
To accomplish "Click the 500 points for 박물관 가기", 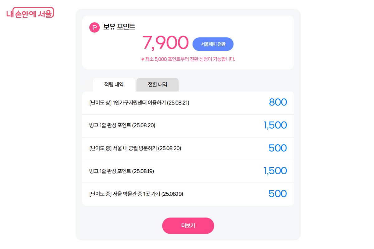I will click(x=277, y=194).
